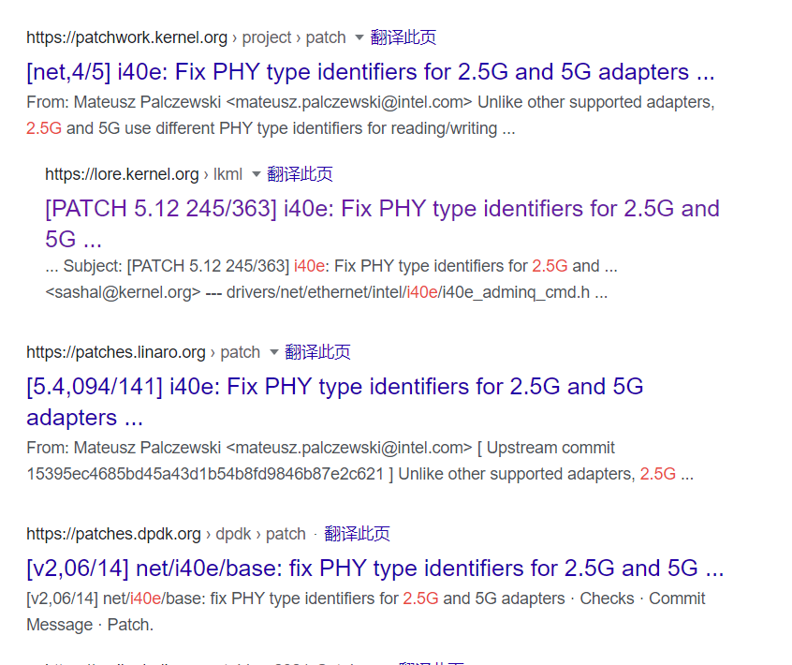Viewport: 792px width, 665px height.
Task: Open https://patches.dpdk.org breadcrumb URL
Action: [113, 534]
